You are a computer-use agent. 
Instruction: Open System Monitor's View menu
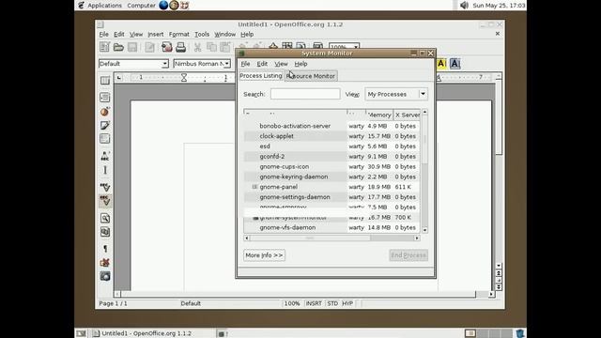(281, 64)
